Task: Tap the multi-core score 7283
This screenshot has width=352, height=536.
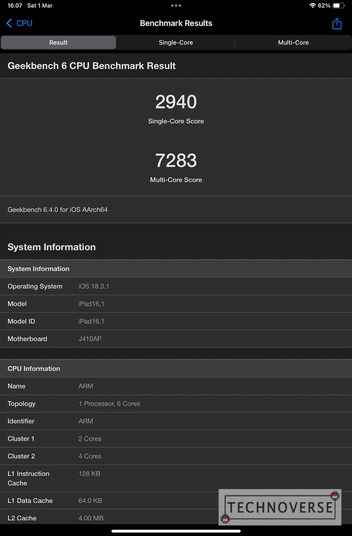Action: click(x=176, y=161)
